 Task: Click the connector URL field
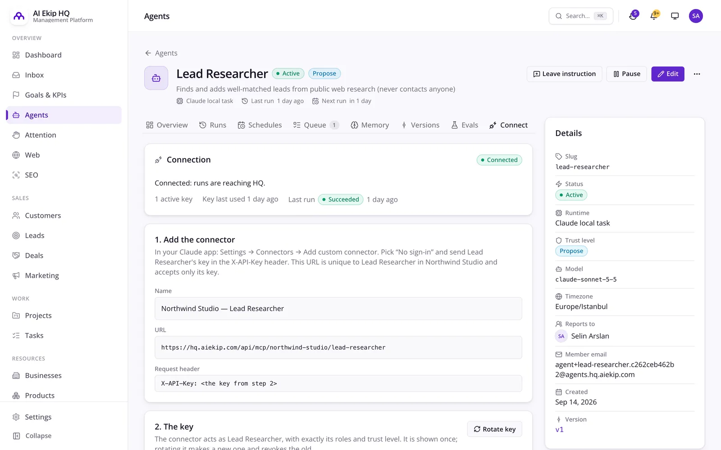338,347
